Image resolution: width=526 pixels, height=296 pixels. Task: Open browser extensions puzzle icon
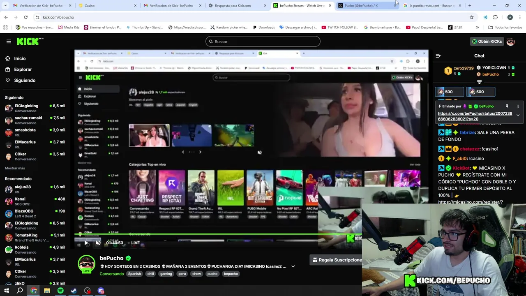coord(495,17)
